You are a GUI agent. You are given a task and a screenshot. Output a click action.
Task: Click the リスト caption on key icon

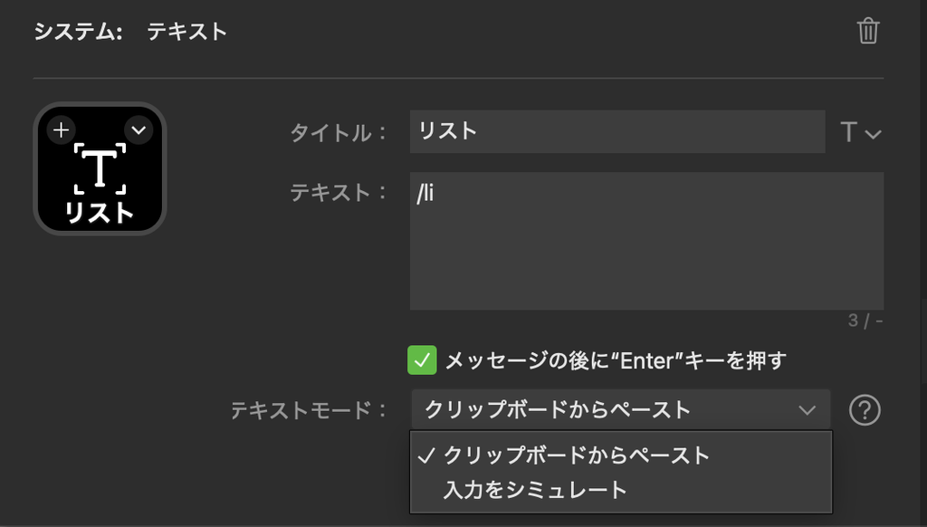point(100,212)
